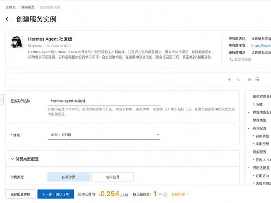Click the 服务商名称 label
Image resolution: width=271 pixels, height=203 pixels.
(237, 39)
